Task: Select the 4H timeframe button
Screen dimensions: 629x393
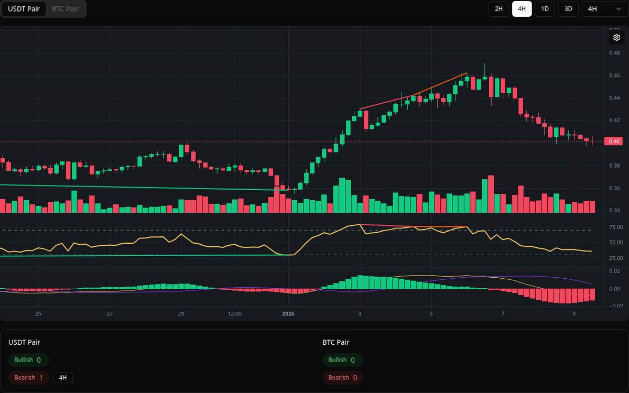Action: [522, 9]
